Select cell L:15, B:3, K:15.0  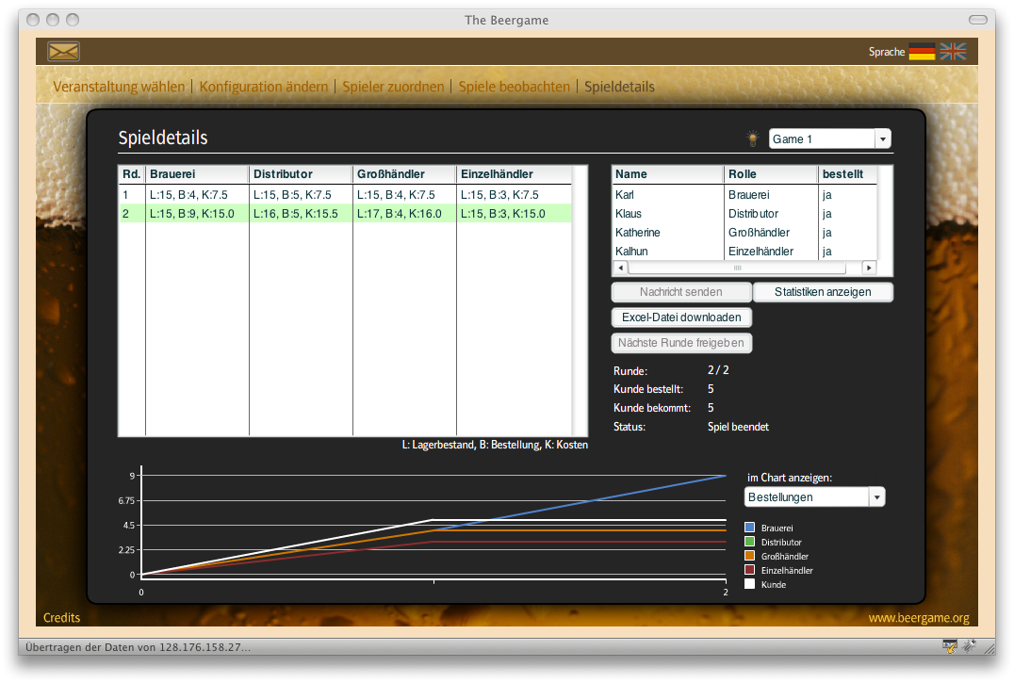point(515,213)
